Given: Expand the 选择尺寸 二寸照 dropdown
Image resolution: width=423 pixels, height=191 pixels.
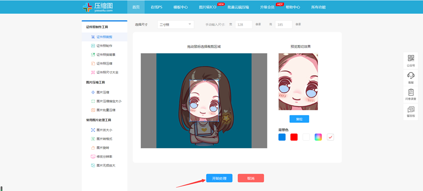Looking at the screenshot, I should tap(176, 24).
